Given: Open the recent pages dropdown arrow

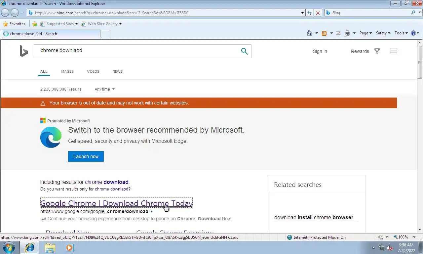Looking at the screenshot, I should [x=22, y=13].
